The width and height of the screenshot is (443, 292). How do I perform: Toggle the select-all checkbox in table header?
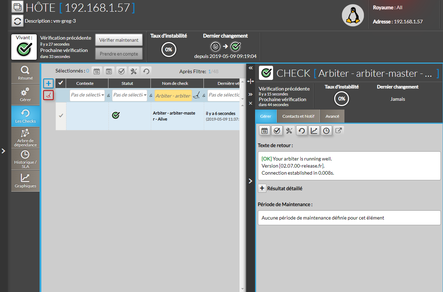[61, 83]
